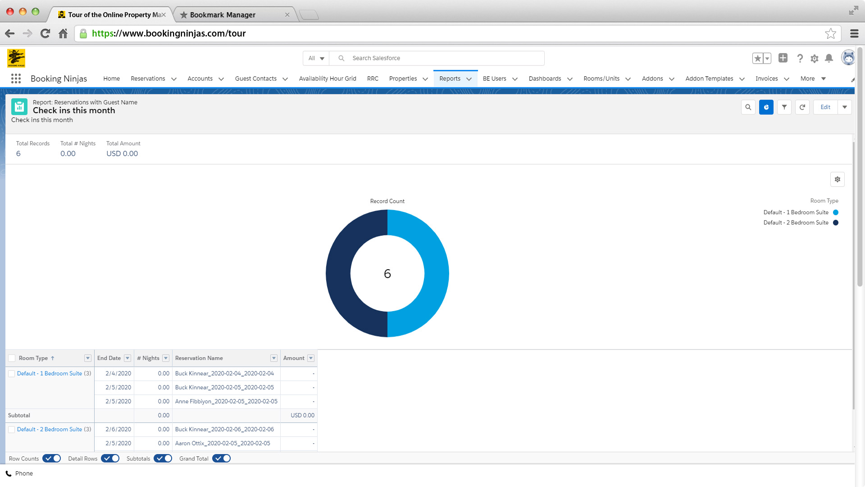This screenshot has height=487, width=865.
Task: Click the page vertical scrollbar
Action: (860, 167)
